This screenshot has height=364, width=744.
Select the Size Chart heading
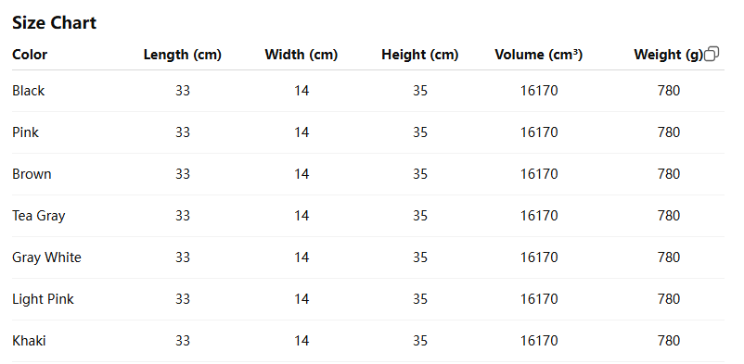coord(54,23)
